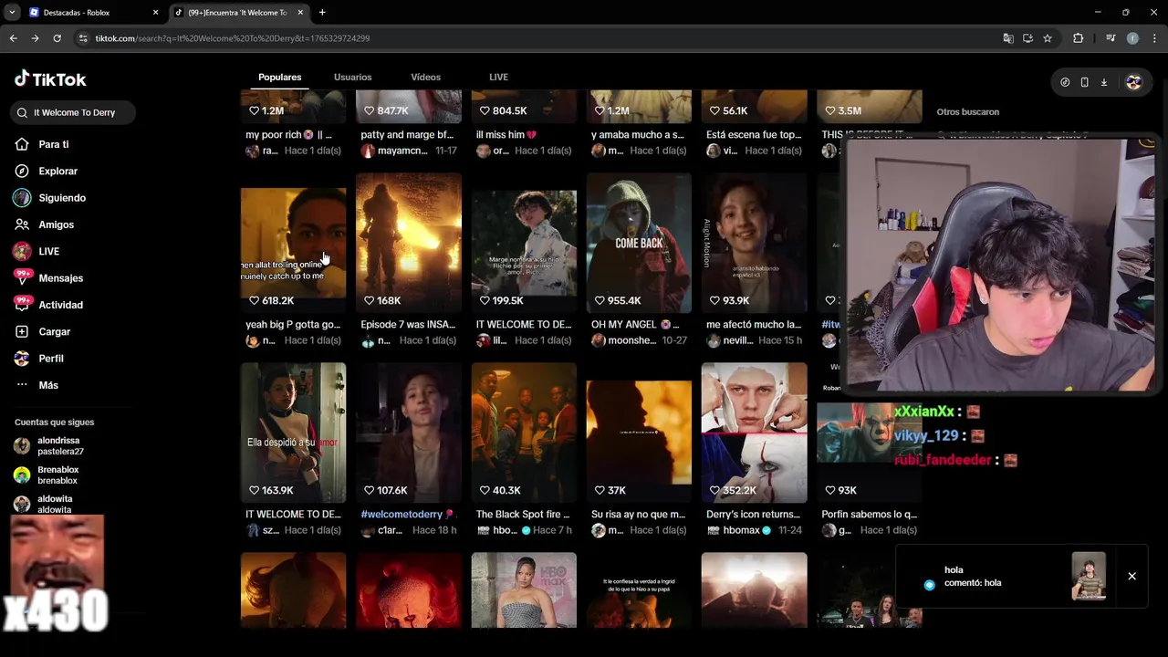1168x657 pixels.
Task: Go forward in Chrome
Action: tap(35, 38)
